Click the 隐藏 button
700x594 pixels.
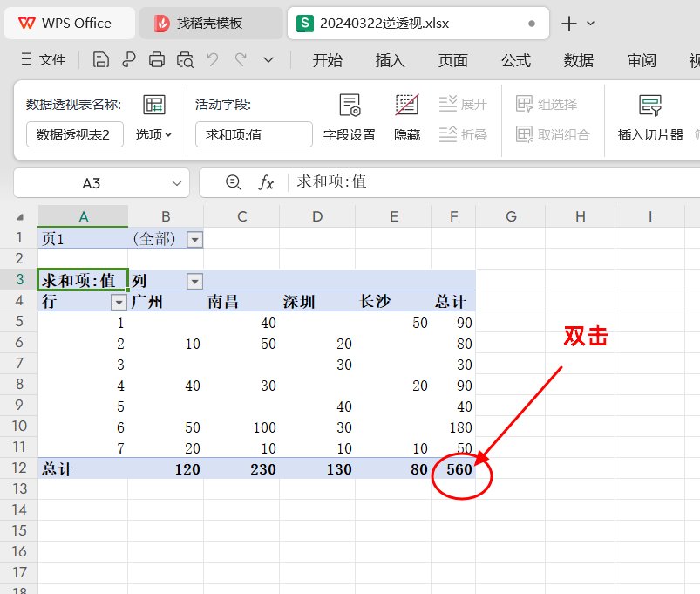[407, 118]
